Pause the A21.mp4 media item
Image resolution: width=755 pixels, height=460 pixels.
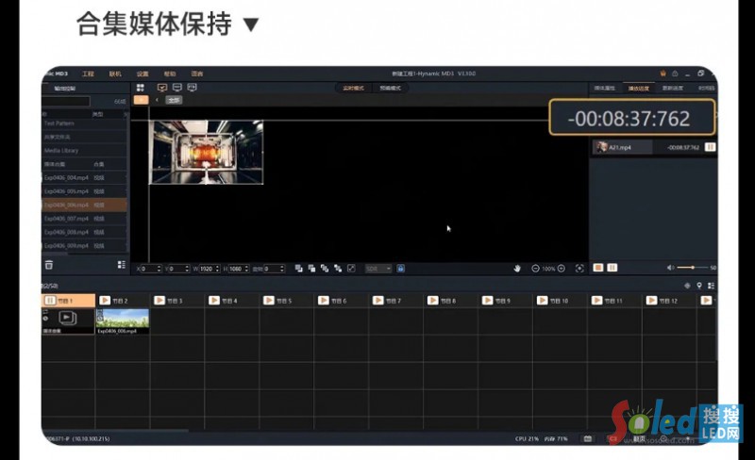tap(710, 147)
